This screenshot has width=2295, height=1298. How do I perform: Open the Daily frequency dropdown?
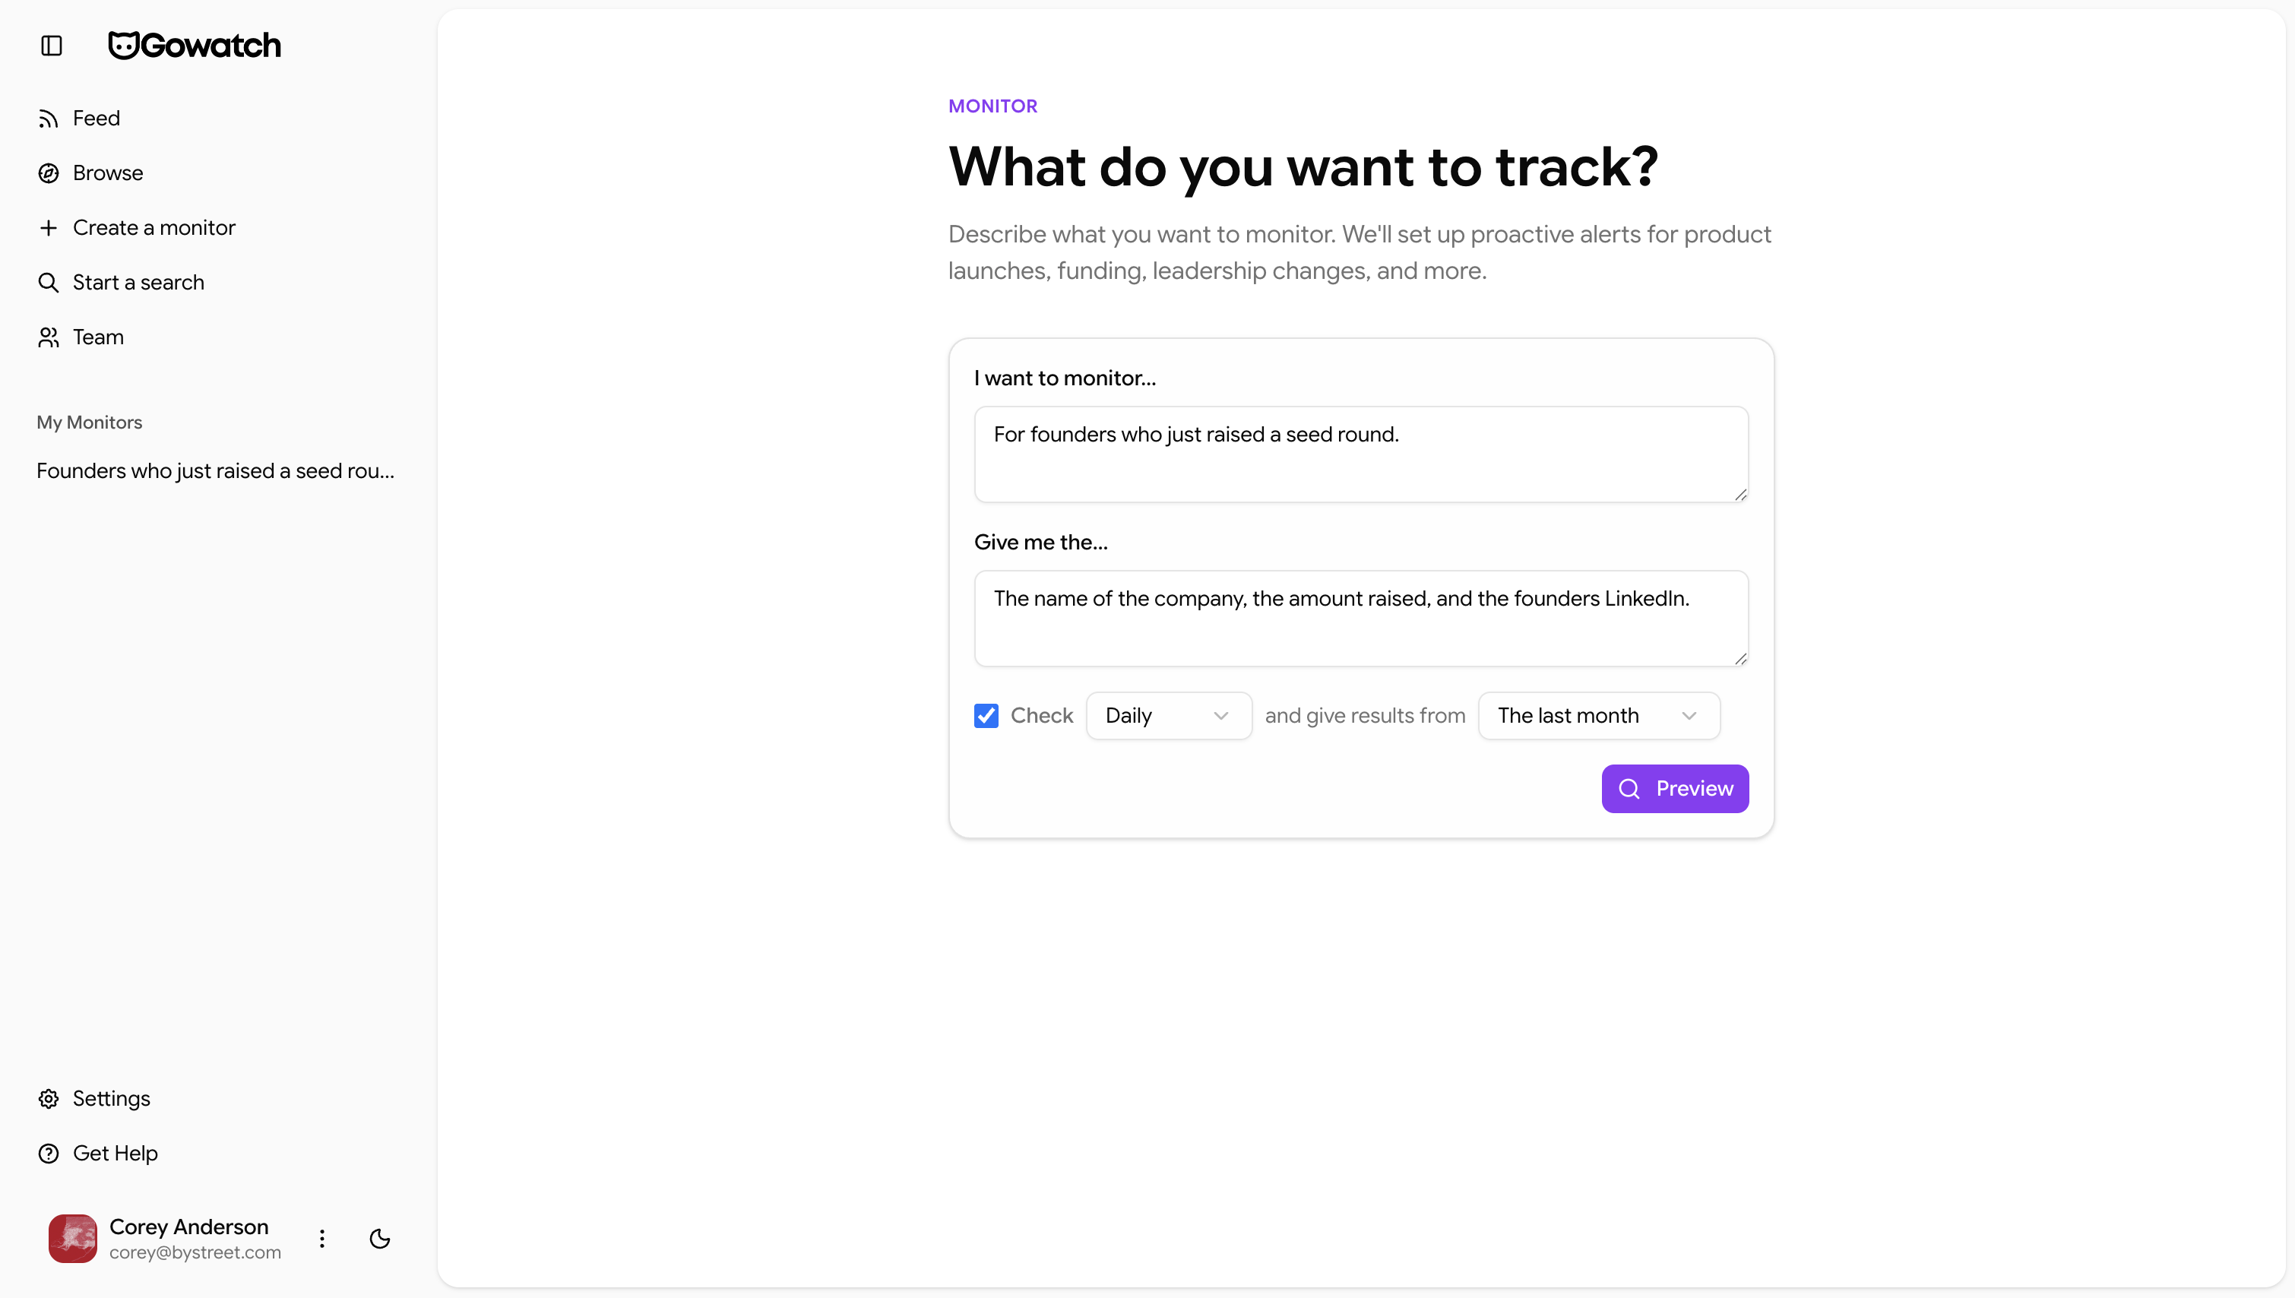[x=1167, y=716]
